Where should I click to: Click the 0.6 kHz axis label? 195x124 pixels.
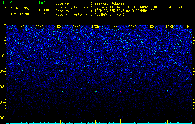[2, 118]
